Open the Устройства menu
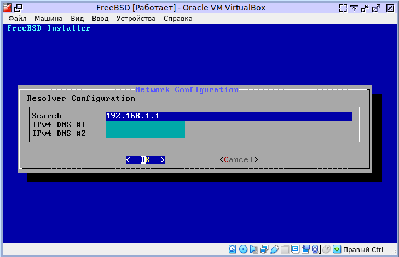Image resolution: width=399 pixels, height=257 pixels. point(136,19)
